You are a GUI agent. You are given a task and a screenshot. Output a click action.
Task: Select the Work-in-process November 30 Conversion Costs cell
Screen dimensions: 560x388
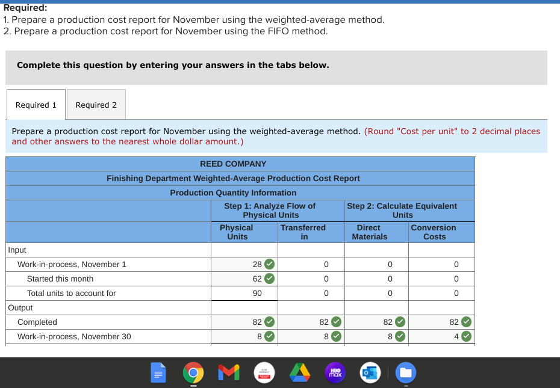point(441,336)
